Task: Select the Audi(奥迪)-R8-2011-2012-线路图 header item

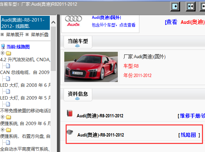Action: [x=25, y=23]
